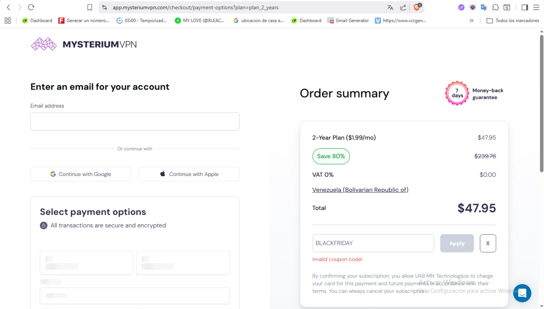Click the browser forward arrow
The image size is (544, 309).
click(20, 7)
